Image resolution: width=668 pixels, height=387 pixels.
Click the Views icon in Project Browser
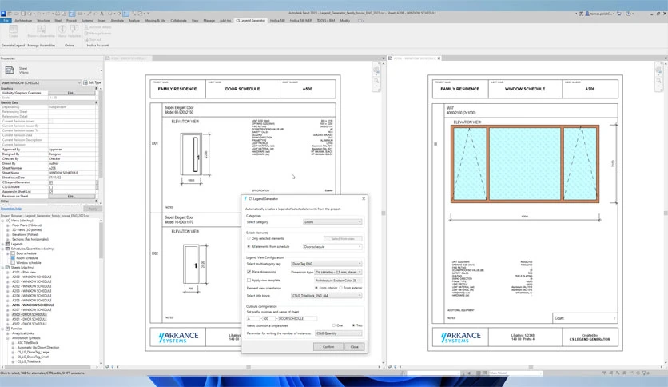(x=8, y=221)
